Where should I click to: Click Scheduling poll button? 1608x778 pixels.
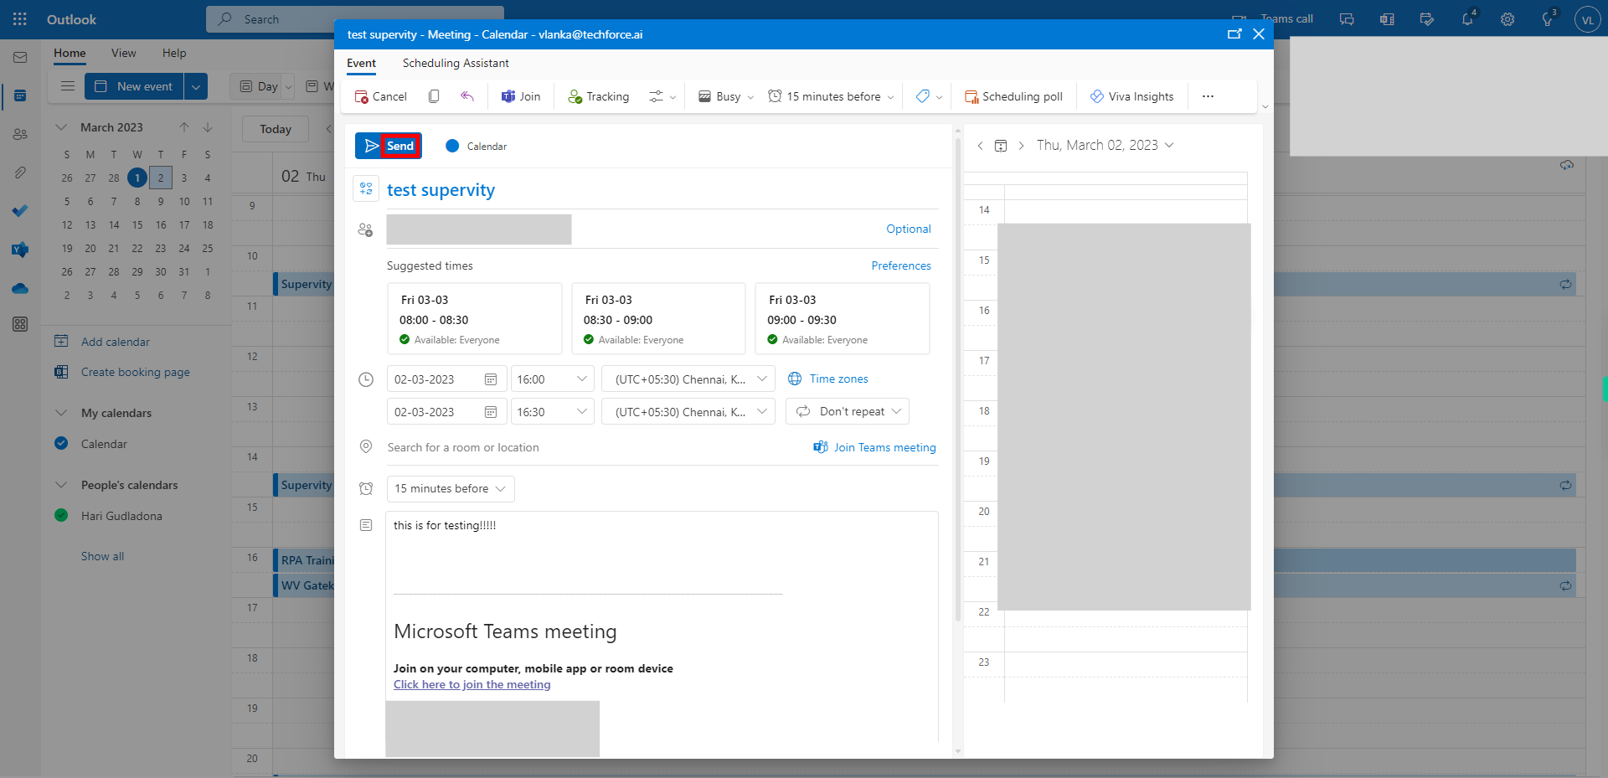(1013, 96)
